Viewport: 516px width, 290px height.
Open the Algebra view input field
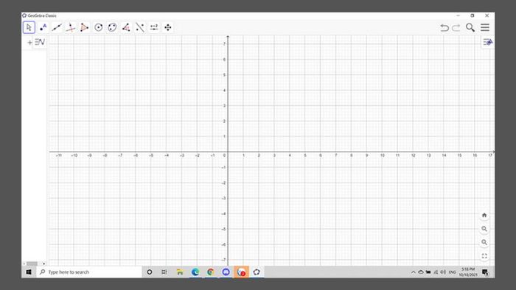[x=40, y=42]
